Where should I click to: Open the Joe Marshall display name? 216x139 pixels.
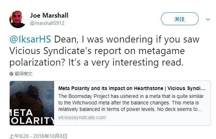(x=49, y=15)
